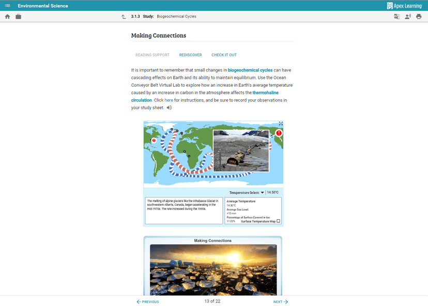Play the speaker audio icon after paragraph
This screenshot has height=306, width=428.
(169, 108)
